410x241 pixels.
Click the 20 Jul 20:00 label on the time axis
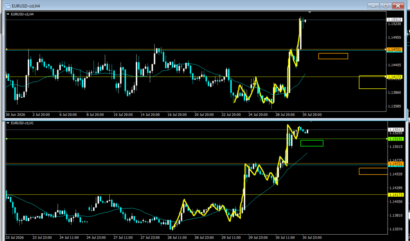point(204,115)
